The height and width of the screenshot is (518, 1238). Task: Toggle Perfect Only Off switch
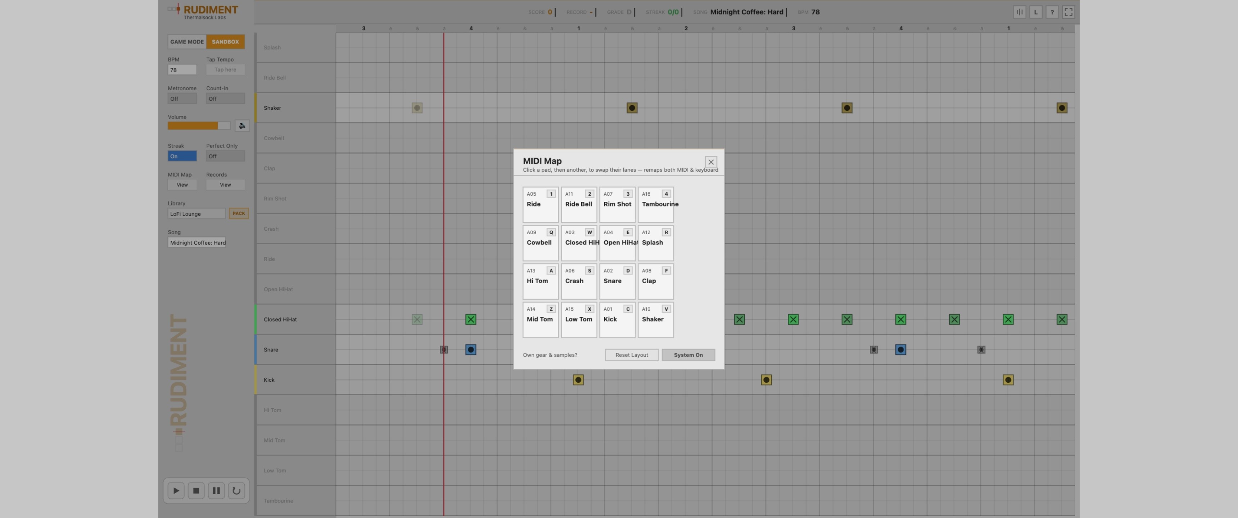(x=225, y=156)
